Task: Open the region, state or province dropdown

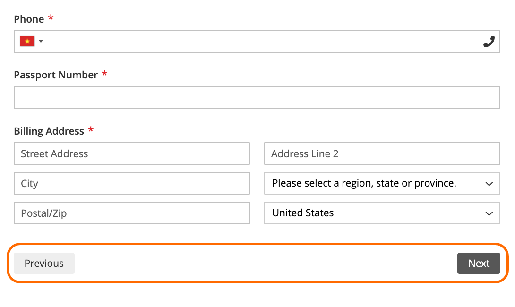Action: pyautogui.click(x=382, y=184)
